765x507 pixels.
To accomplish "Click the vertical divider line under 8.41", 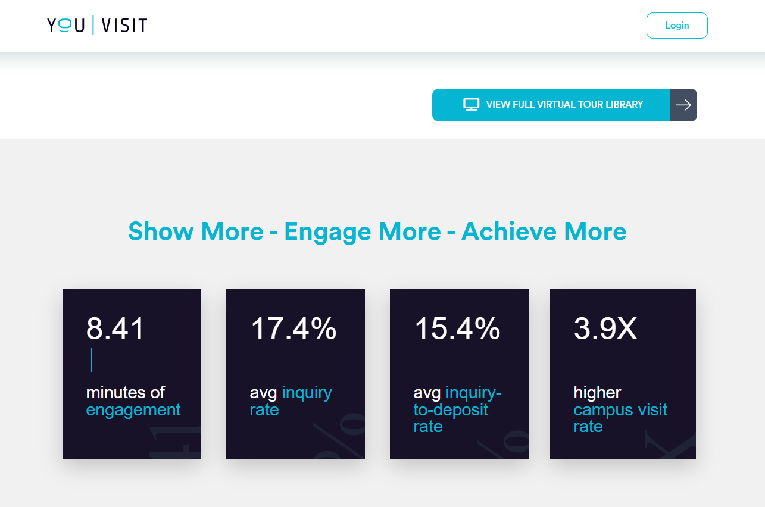I will point(91,360).
